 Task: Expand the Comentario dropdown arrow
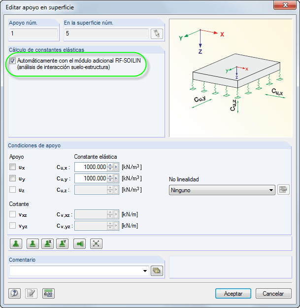coord(145,271)
